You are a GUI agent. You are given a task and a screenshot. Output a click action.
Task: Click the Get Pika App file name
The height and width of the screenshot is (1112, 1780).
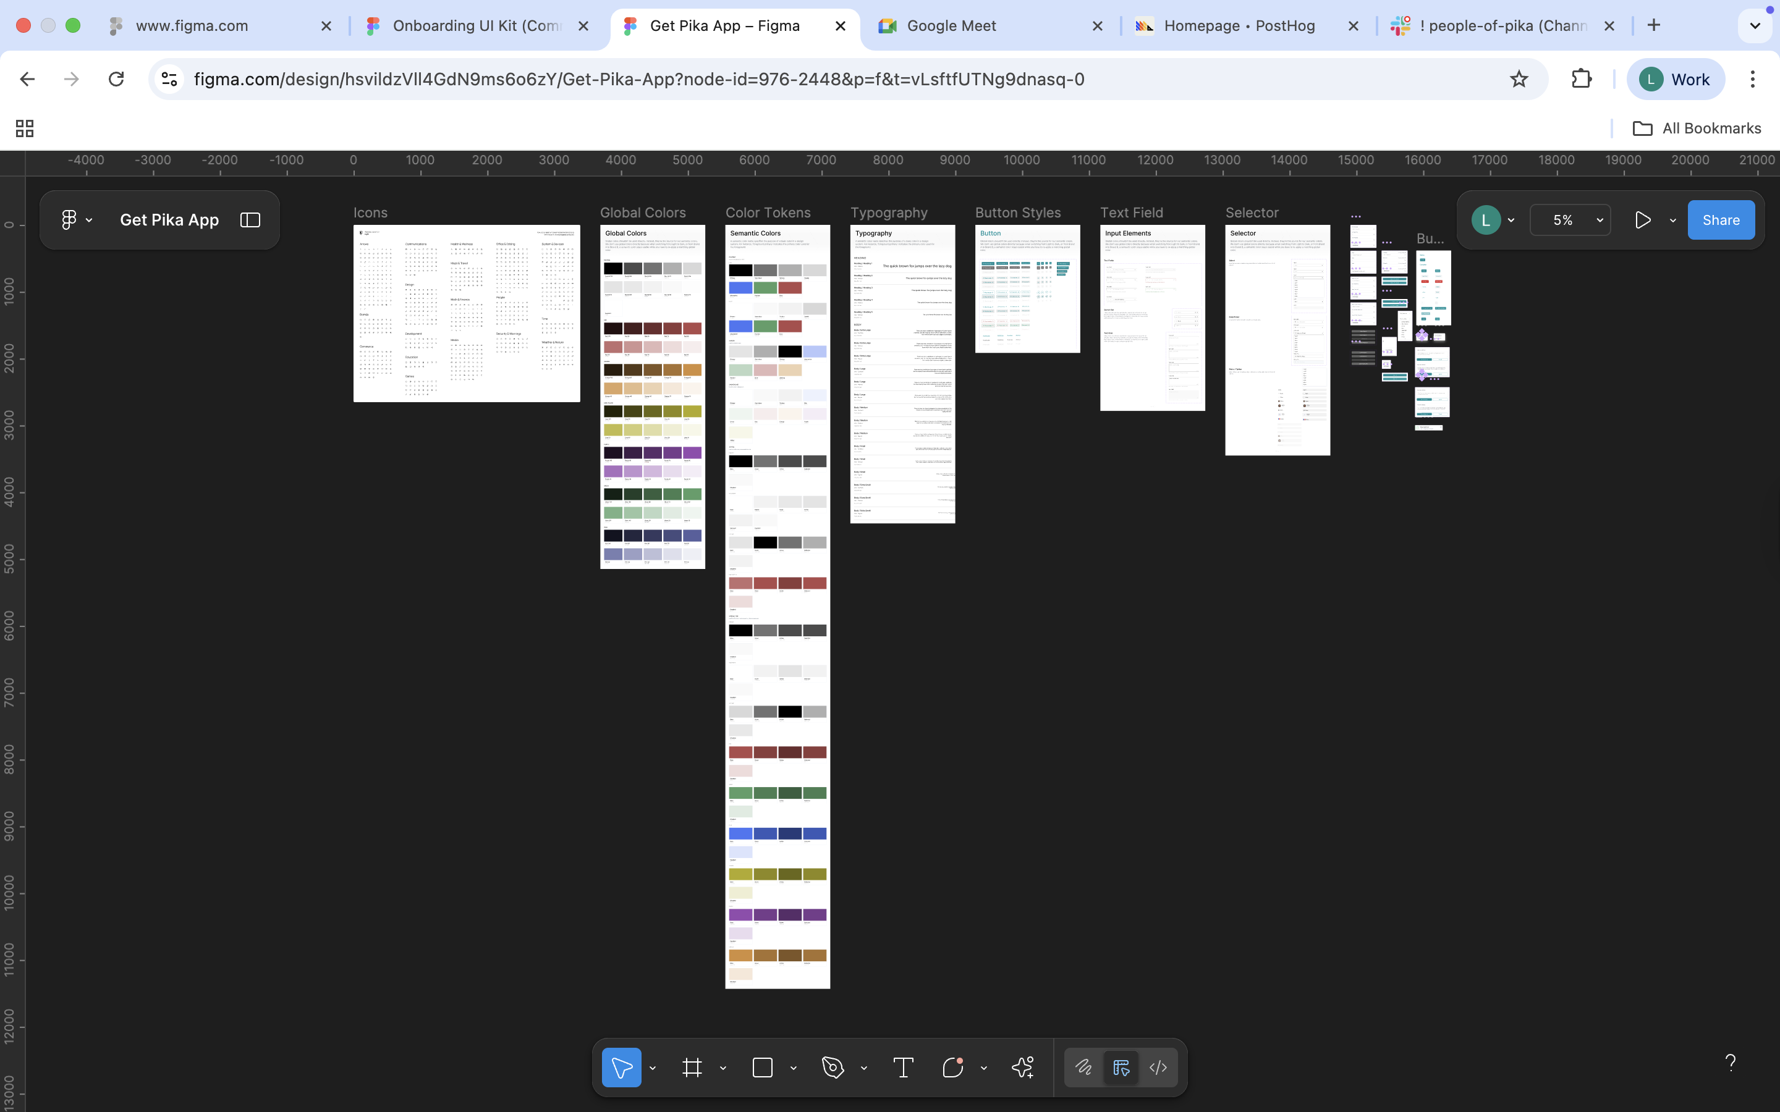pyautogui.click(x=169, y=220)
